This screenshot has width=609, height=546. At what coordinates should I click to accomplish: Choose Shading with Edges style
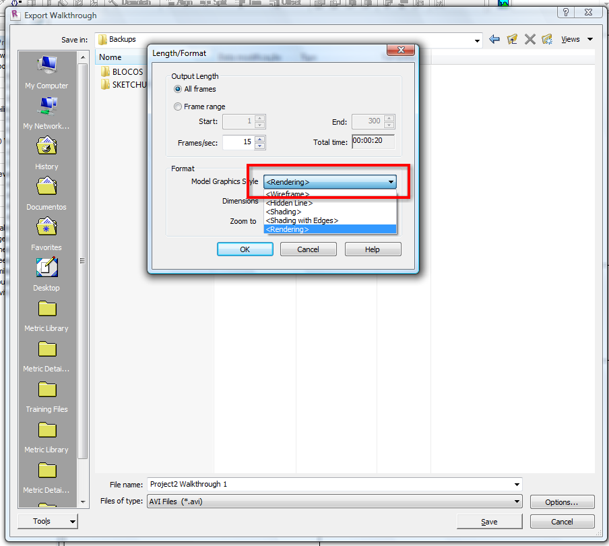[x=330, y=220]
